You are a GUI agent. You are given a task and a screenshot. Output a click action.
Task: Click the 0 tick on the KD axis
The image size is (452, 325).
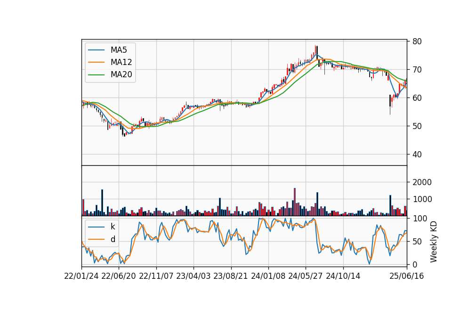(414, 264)
